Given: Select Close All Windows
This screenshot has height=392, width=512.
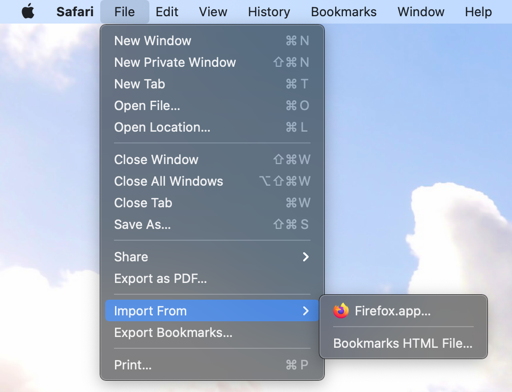Looking at the screenshot, I should click(x=169, y=181).
